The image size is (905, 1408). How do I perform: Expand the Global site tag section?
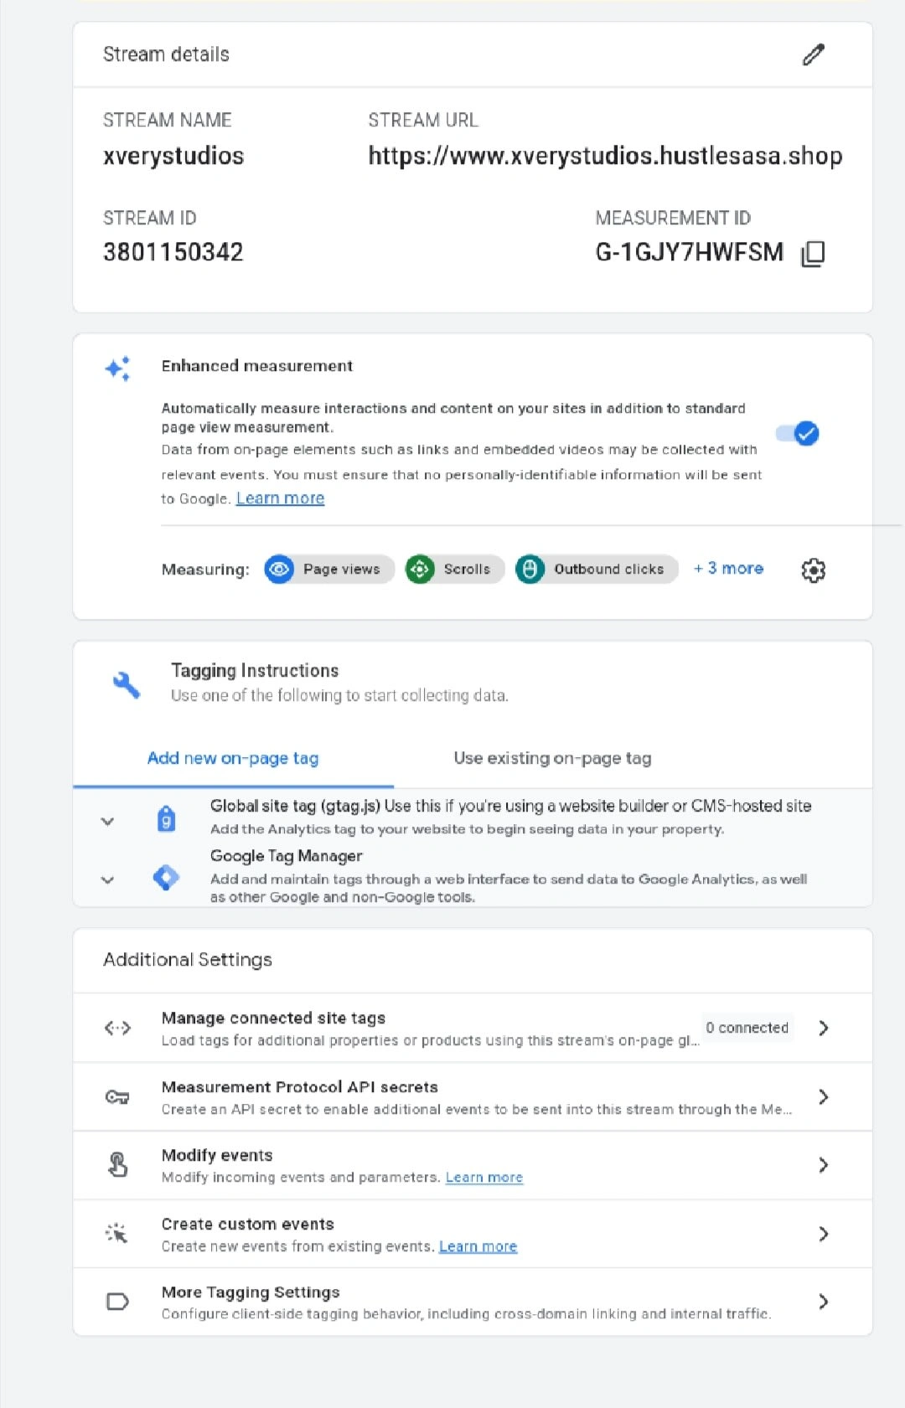click(x=107, y=822)
